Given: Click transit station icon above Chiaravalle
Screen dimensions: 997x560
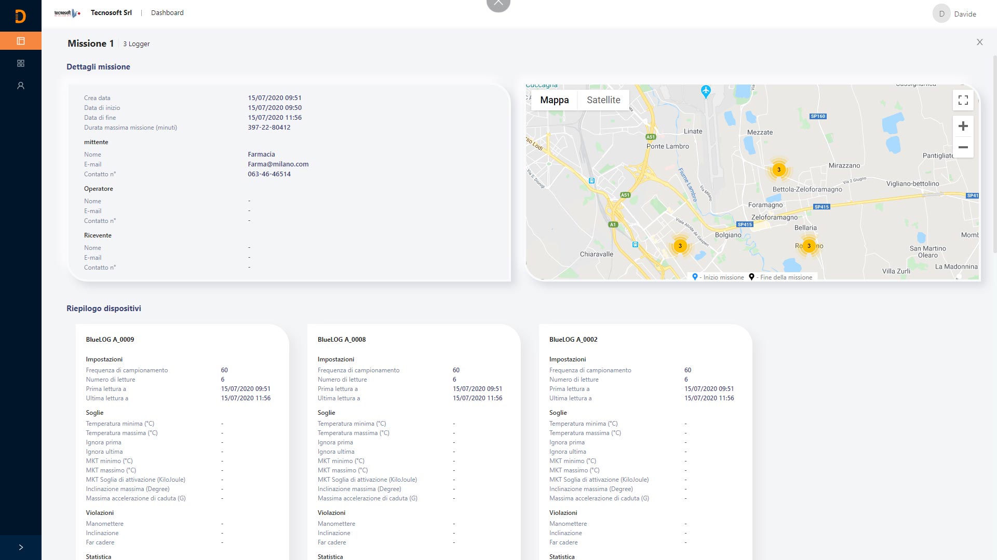Looking at the screenshot, I should [x=635, y=244].
